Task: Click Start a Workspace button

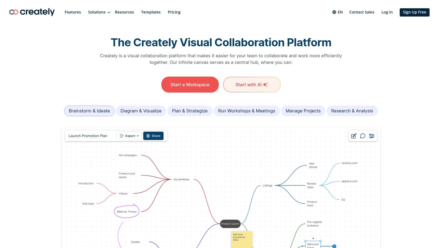Action: 190,85
